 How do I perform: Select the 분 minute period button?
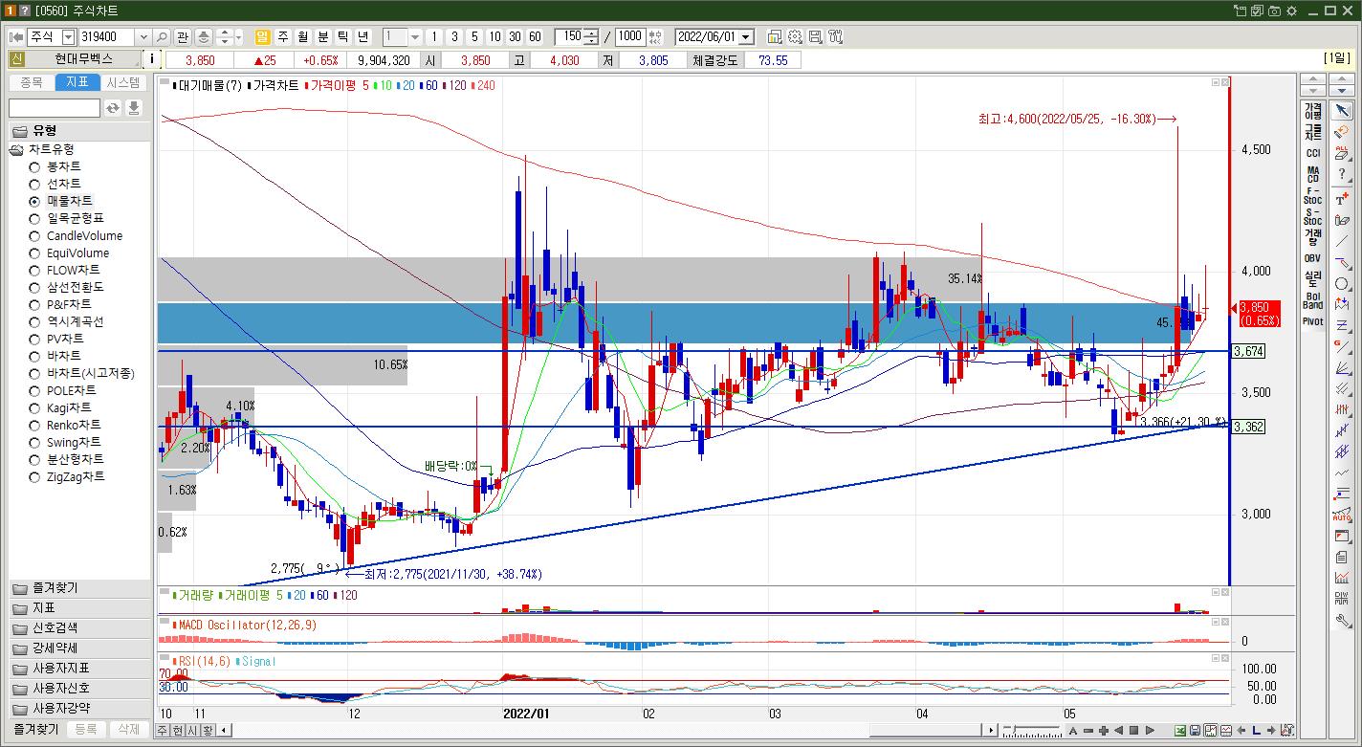[323, 36]
